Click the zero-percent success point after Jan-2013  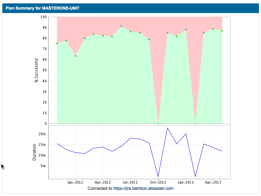tap(195, 124)
